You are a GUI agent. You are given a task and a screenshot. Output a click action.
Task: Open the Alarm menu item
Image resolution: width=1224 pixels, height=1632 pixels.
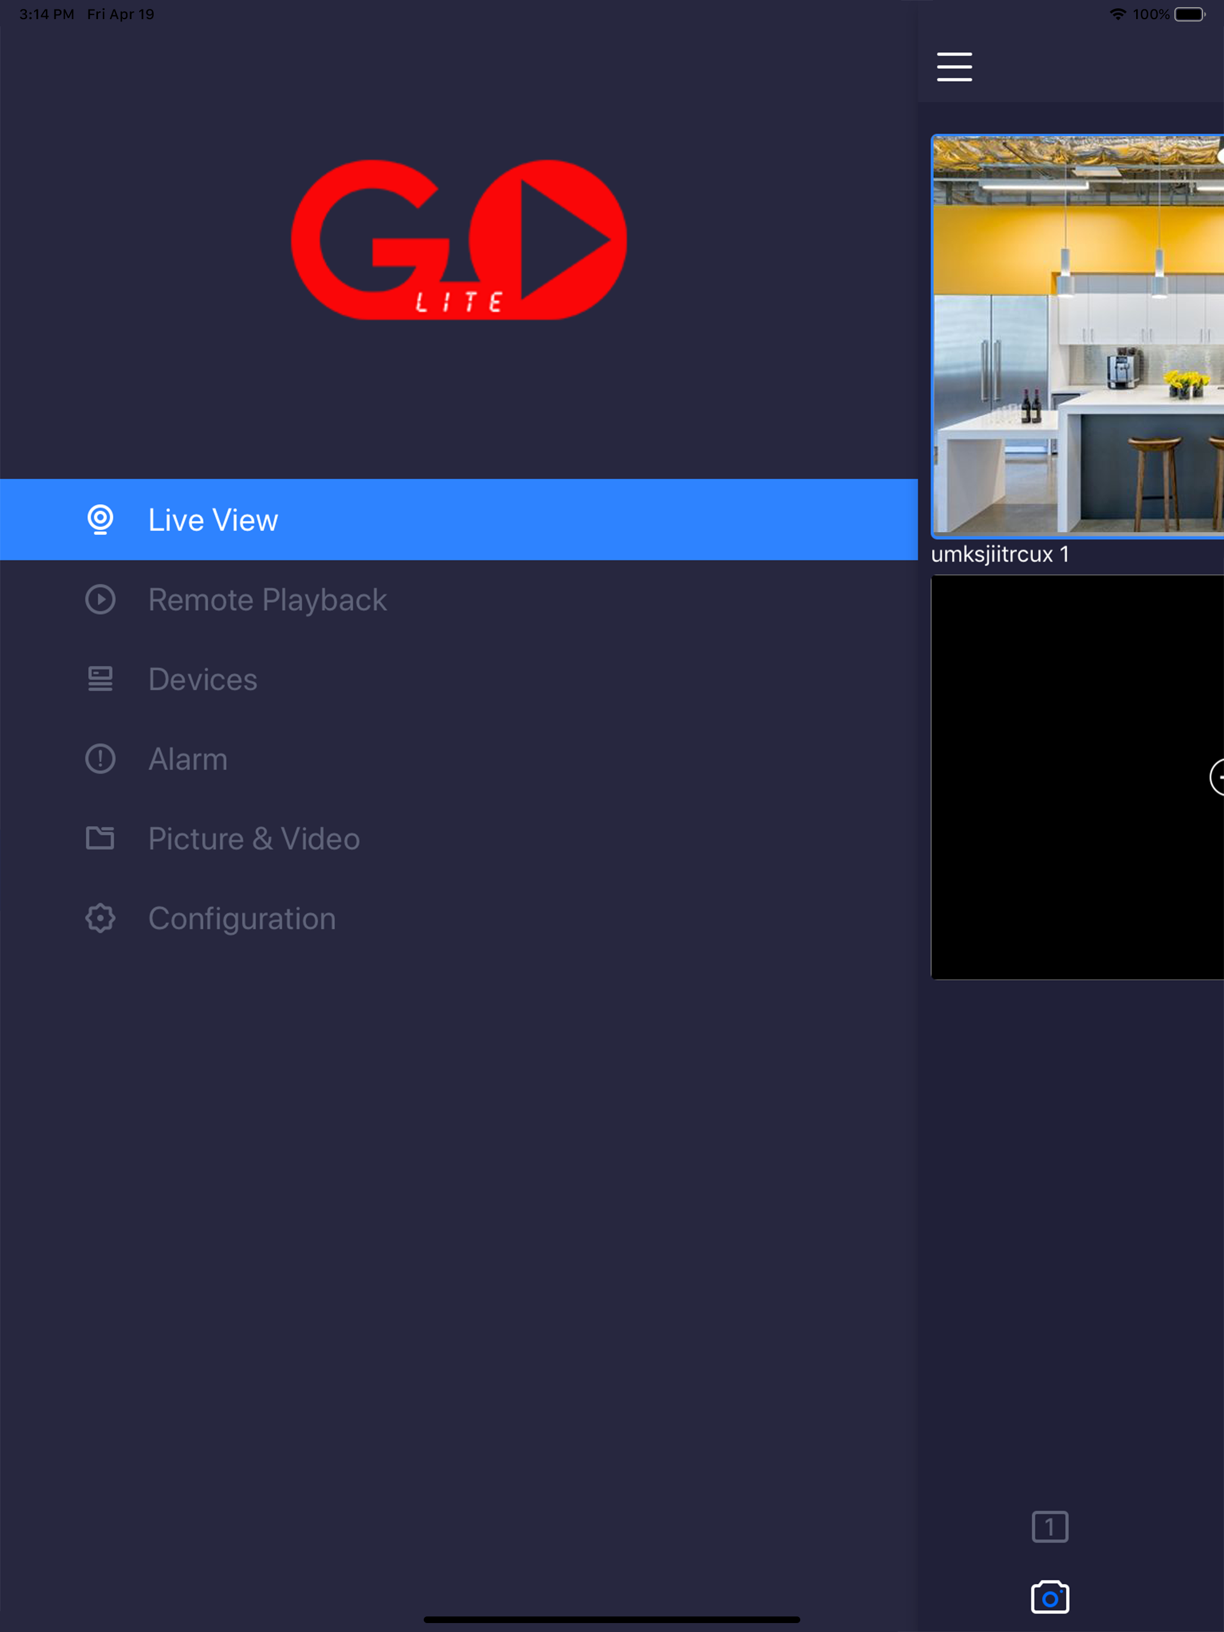[458, 759]
